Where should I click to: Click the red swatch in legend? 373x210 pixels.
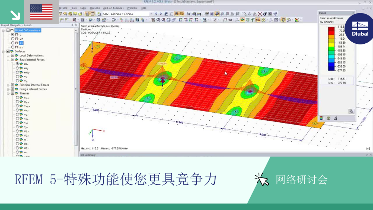331,29
